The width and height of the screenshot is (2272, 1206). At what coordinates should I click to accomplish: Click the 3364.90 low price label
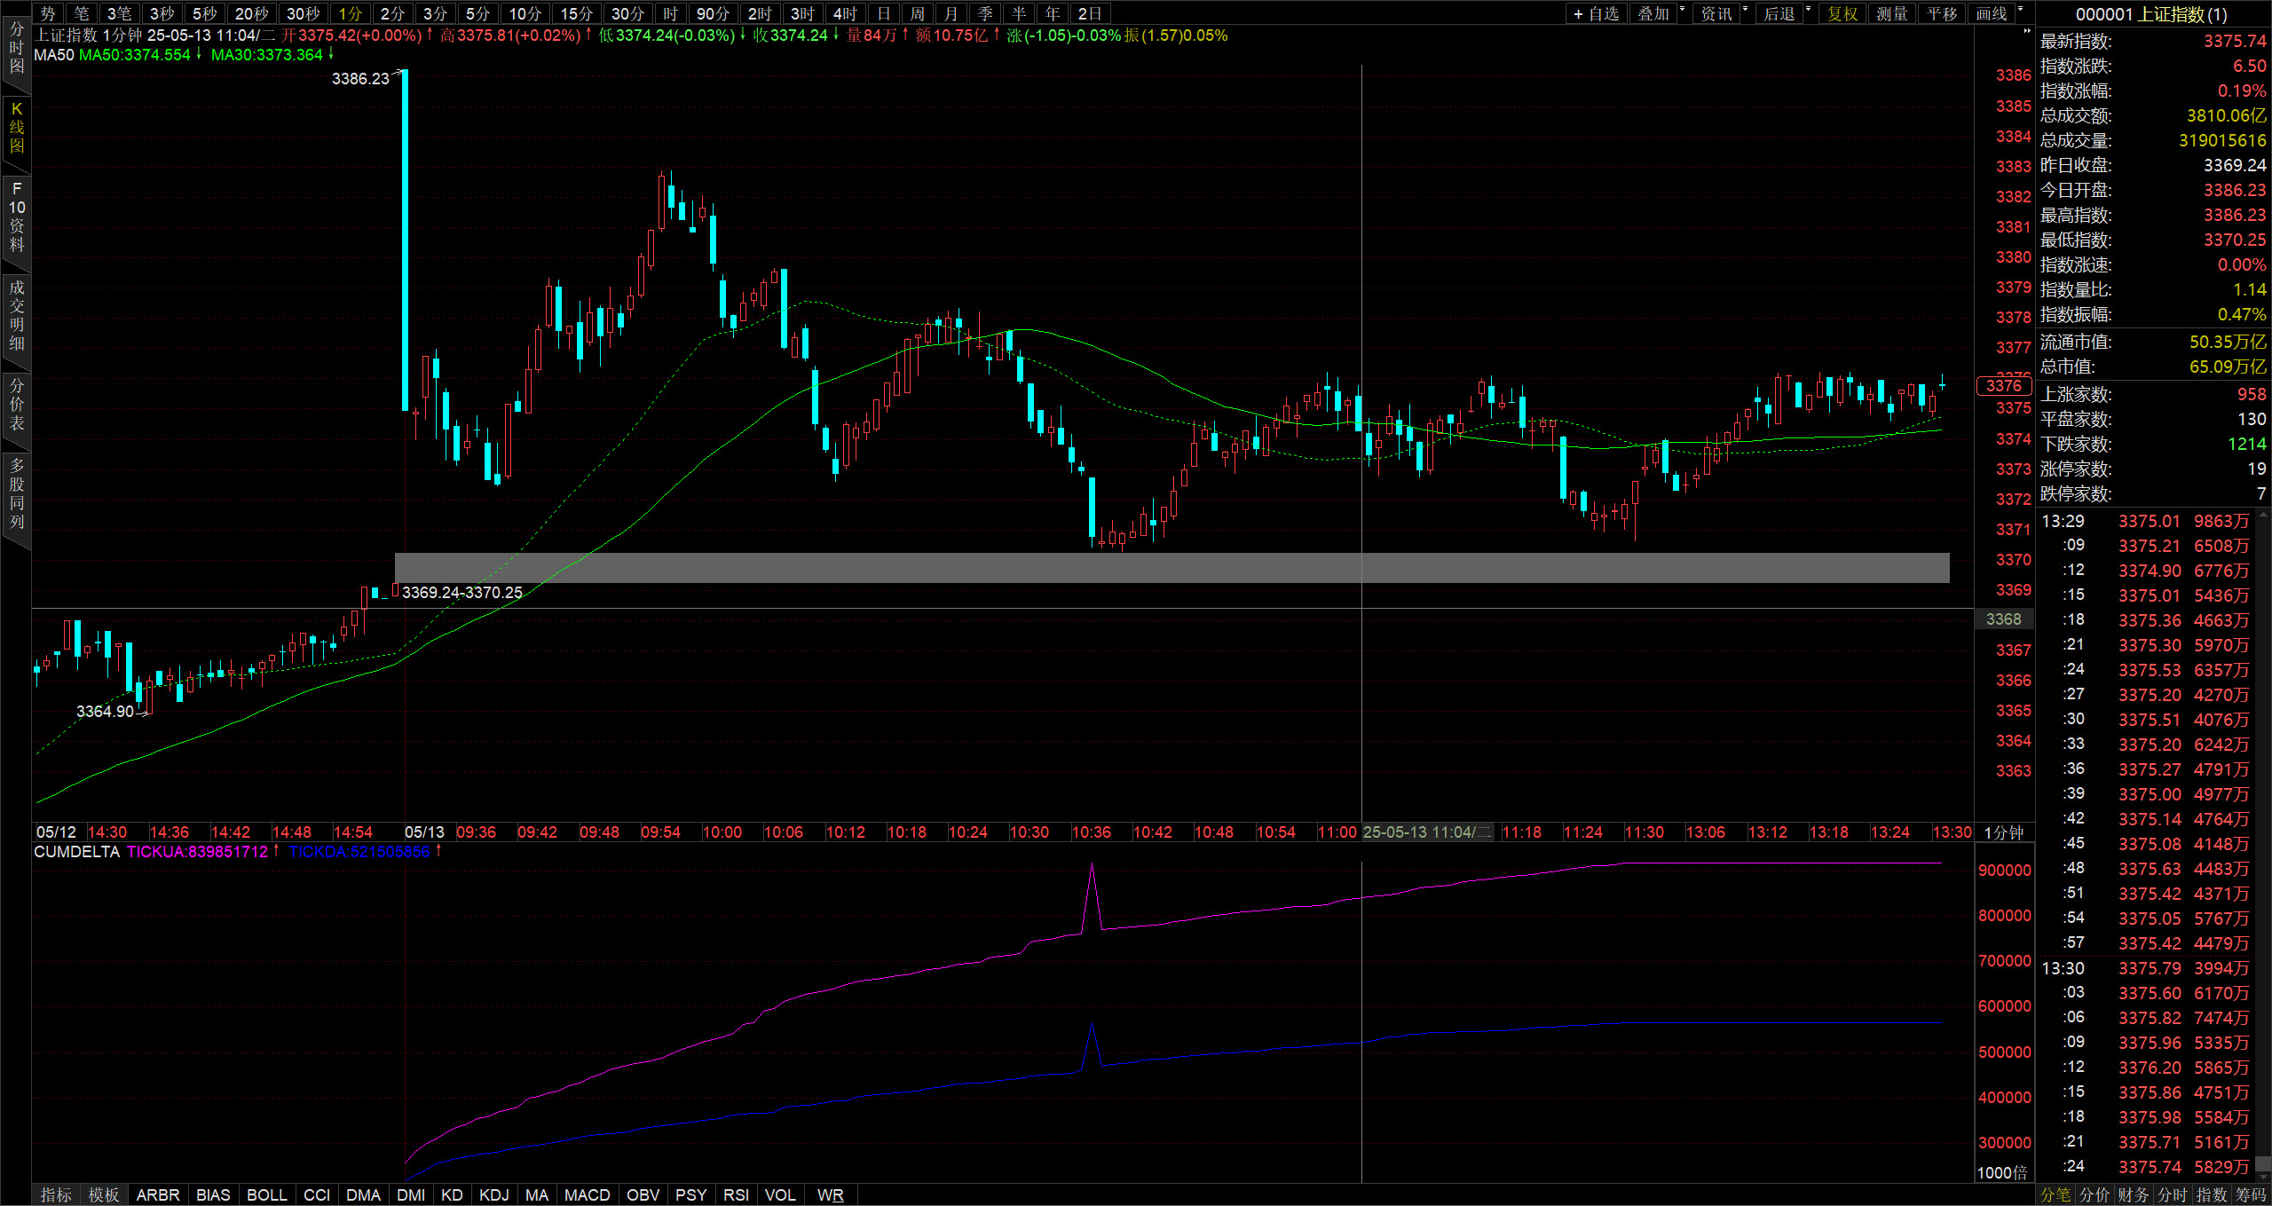pyautogui.click(x=105, y=711)
